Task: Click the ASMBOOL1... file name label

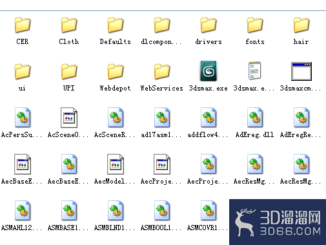Action: (x=161, y=228)
